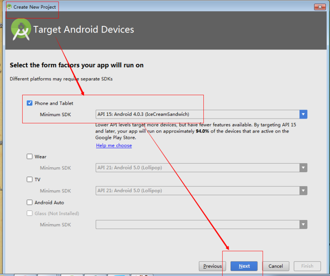Click the greyed-out Finish button
This screenshot has height=276, width=330.
(307, 266)
